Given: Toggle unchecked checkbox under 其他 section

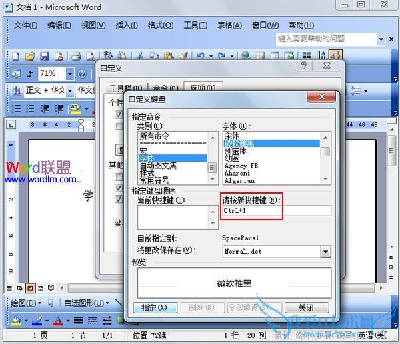Looking at the screenshot, I should [119, 177].
